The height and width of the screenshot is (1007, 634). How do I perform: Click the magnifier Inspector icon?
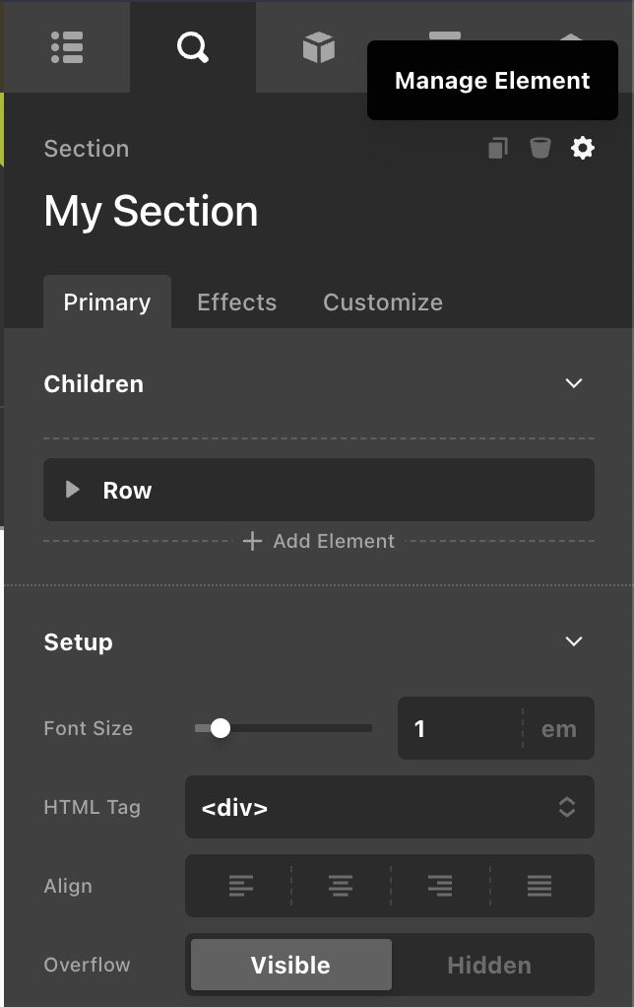point(192,47)
